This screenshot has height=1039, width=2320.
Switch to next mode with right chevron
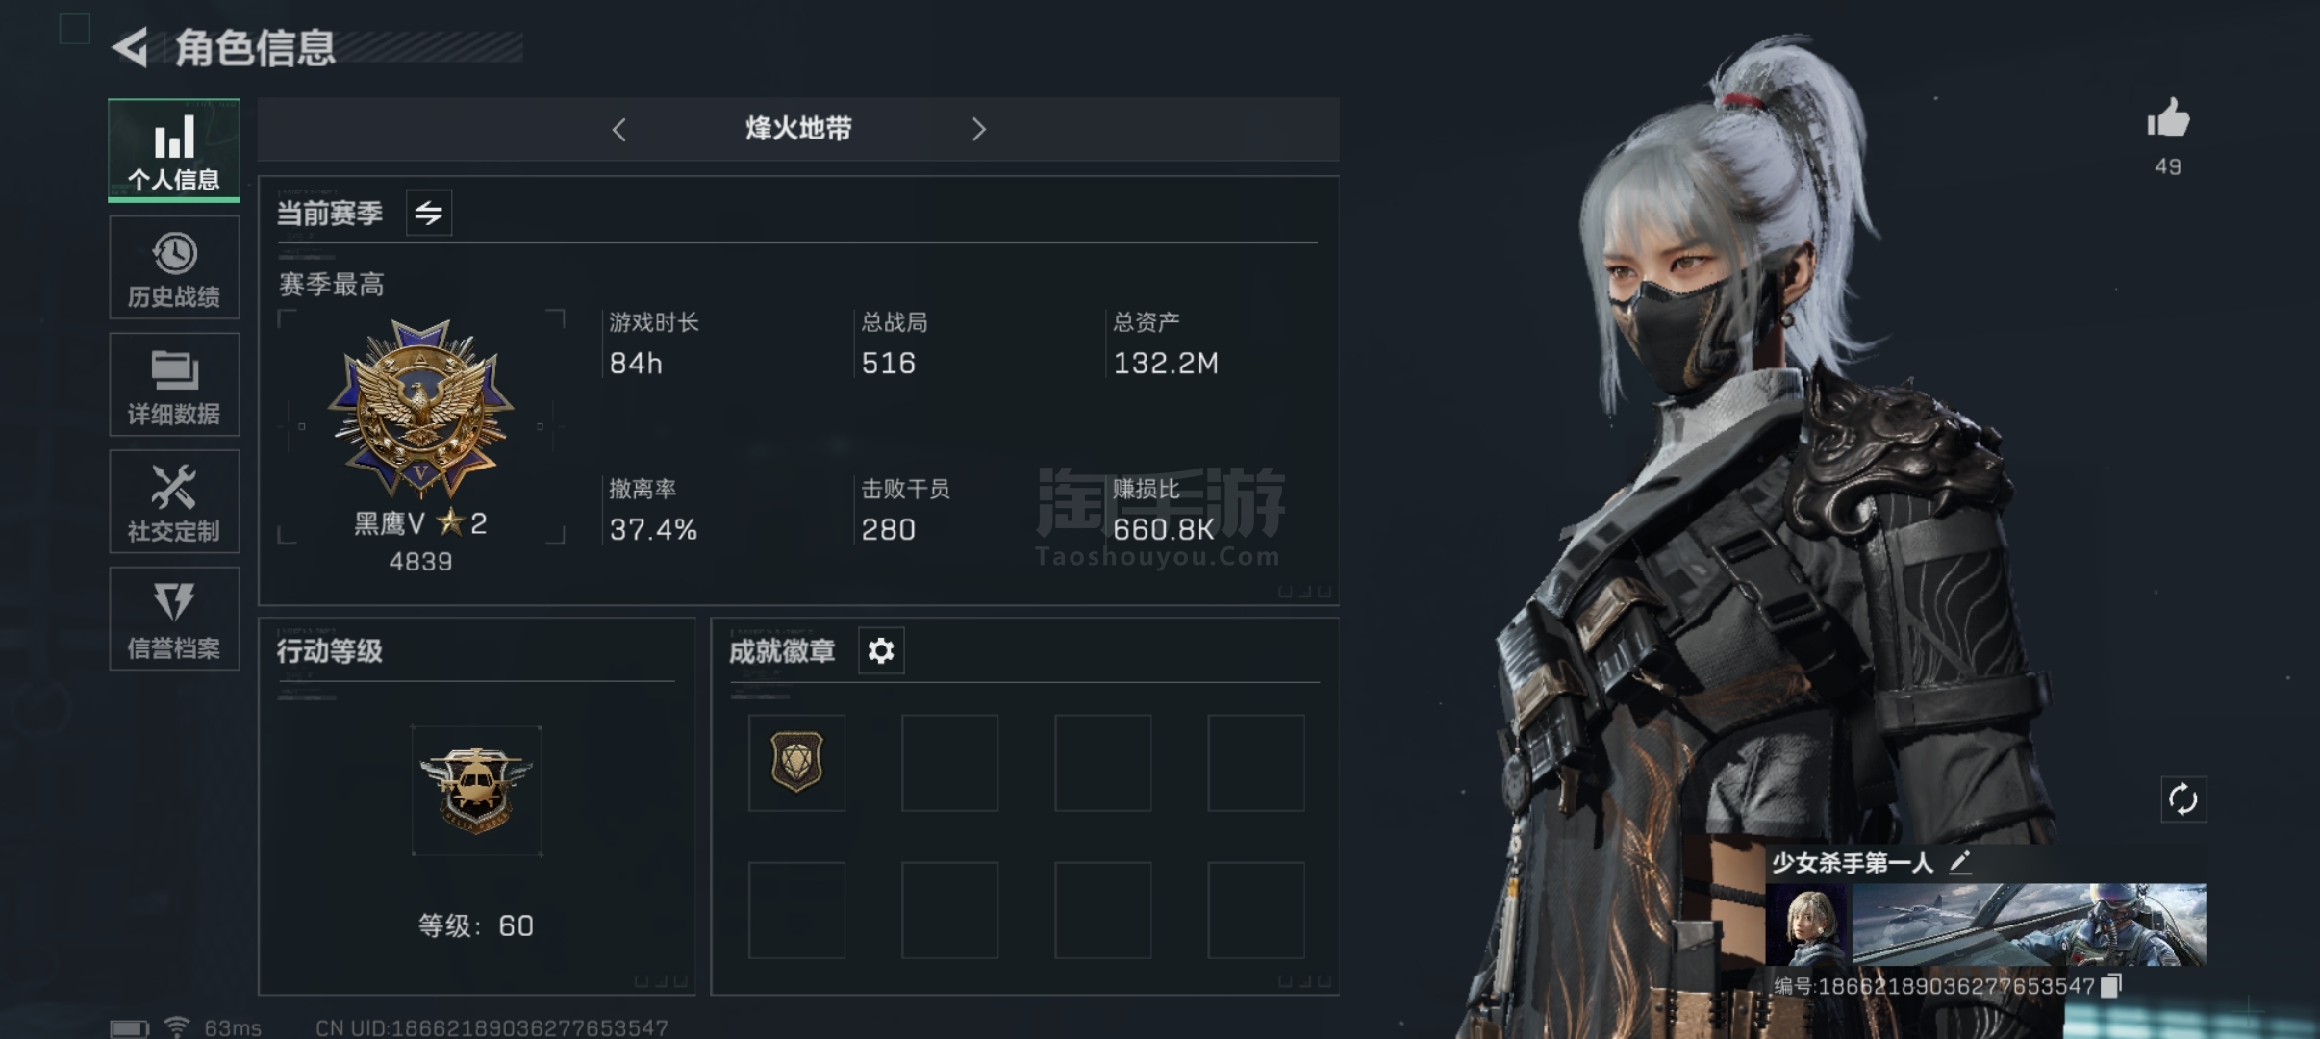click(x=978, y=130)
